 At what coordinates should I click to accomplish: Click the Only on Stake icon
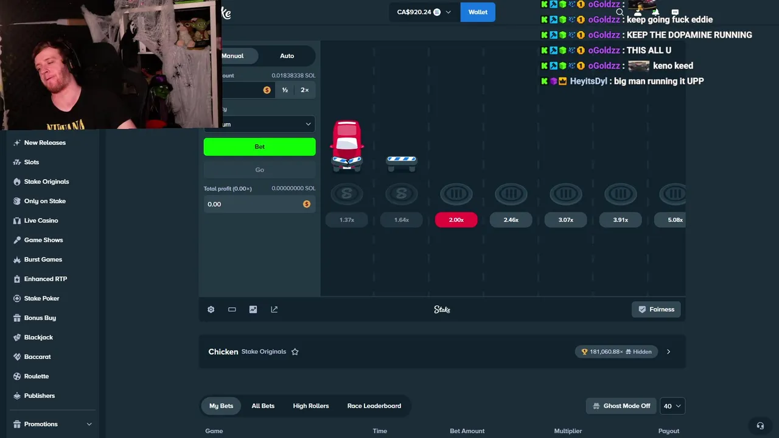[x=17, y=201]
